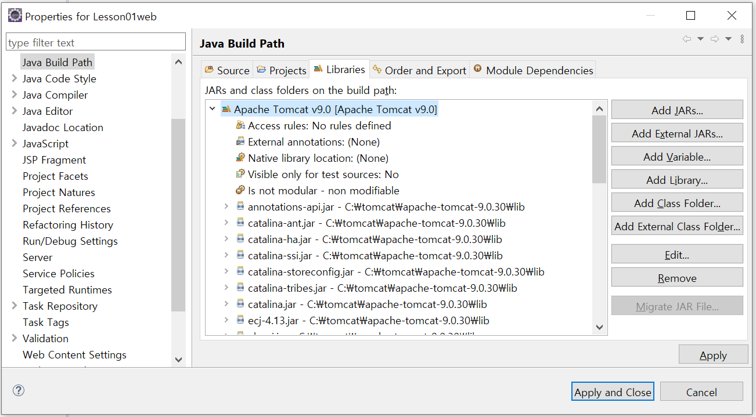Viewport: 756px width, 417px height.
Task: Click Add Variable button
Action: point(677,157)
